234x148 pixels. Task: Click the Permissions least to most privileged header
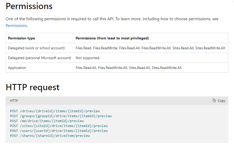point(112,38)
